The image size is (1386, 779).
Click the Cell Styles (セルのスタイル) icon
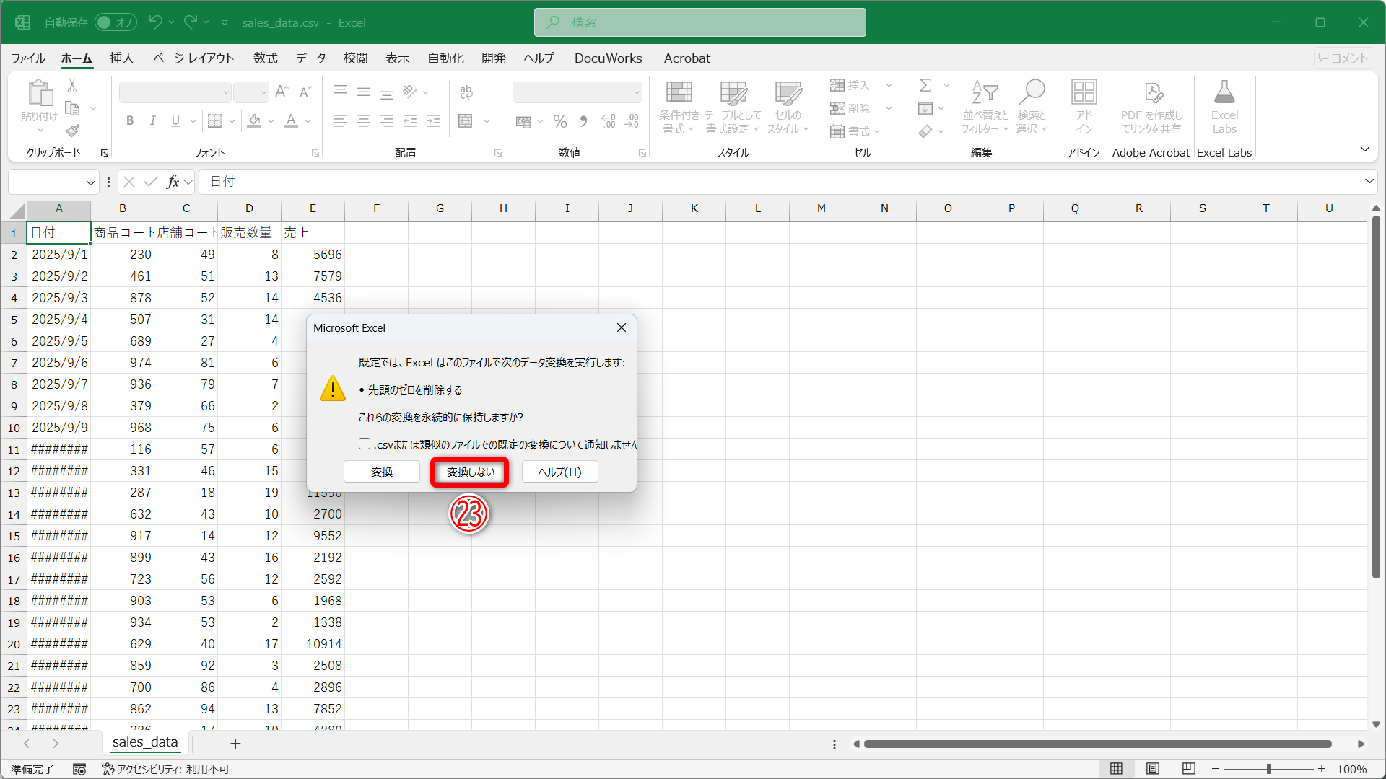click(788, 107)
